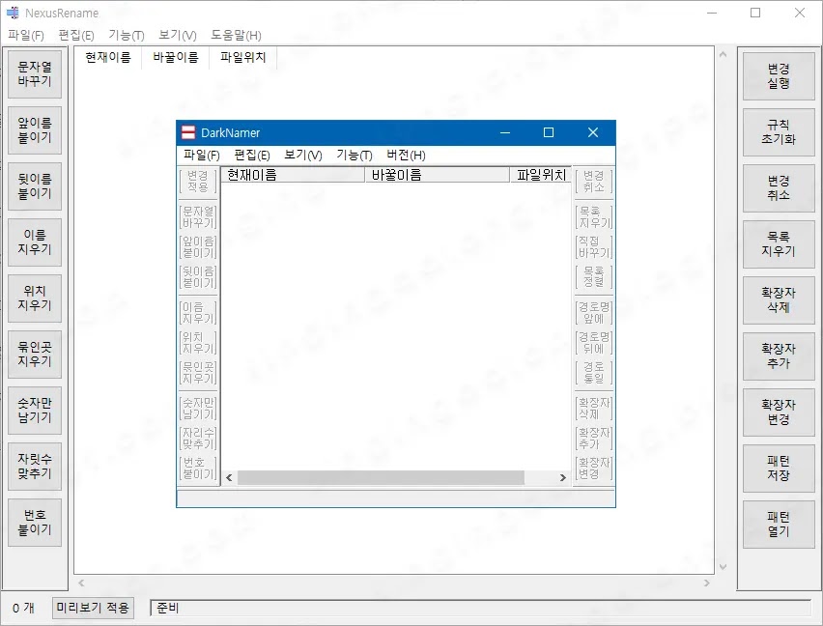The height and width of the screenshot is (626, 823).
Task: Click NexusRename 문자열 바꾸기 button
Action: pos(35,74)
